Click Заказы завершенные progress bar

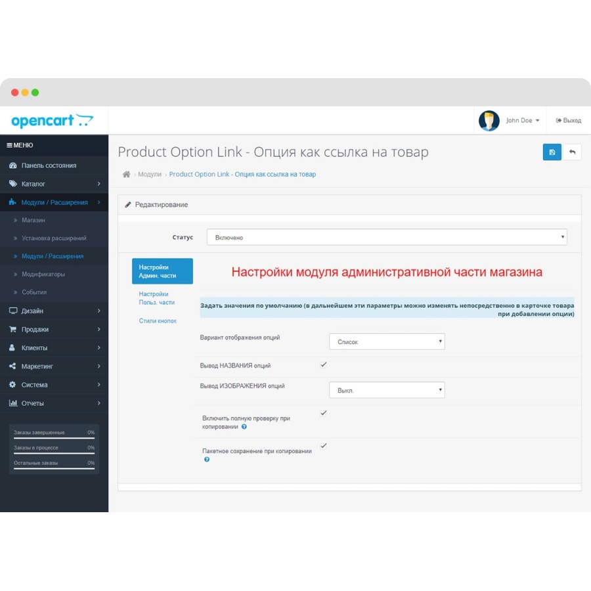tap(54, 438)
